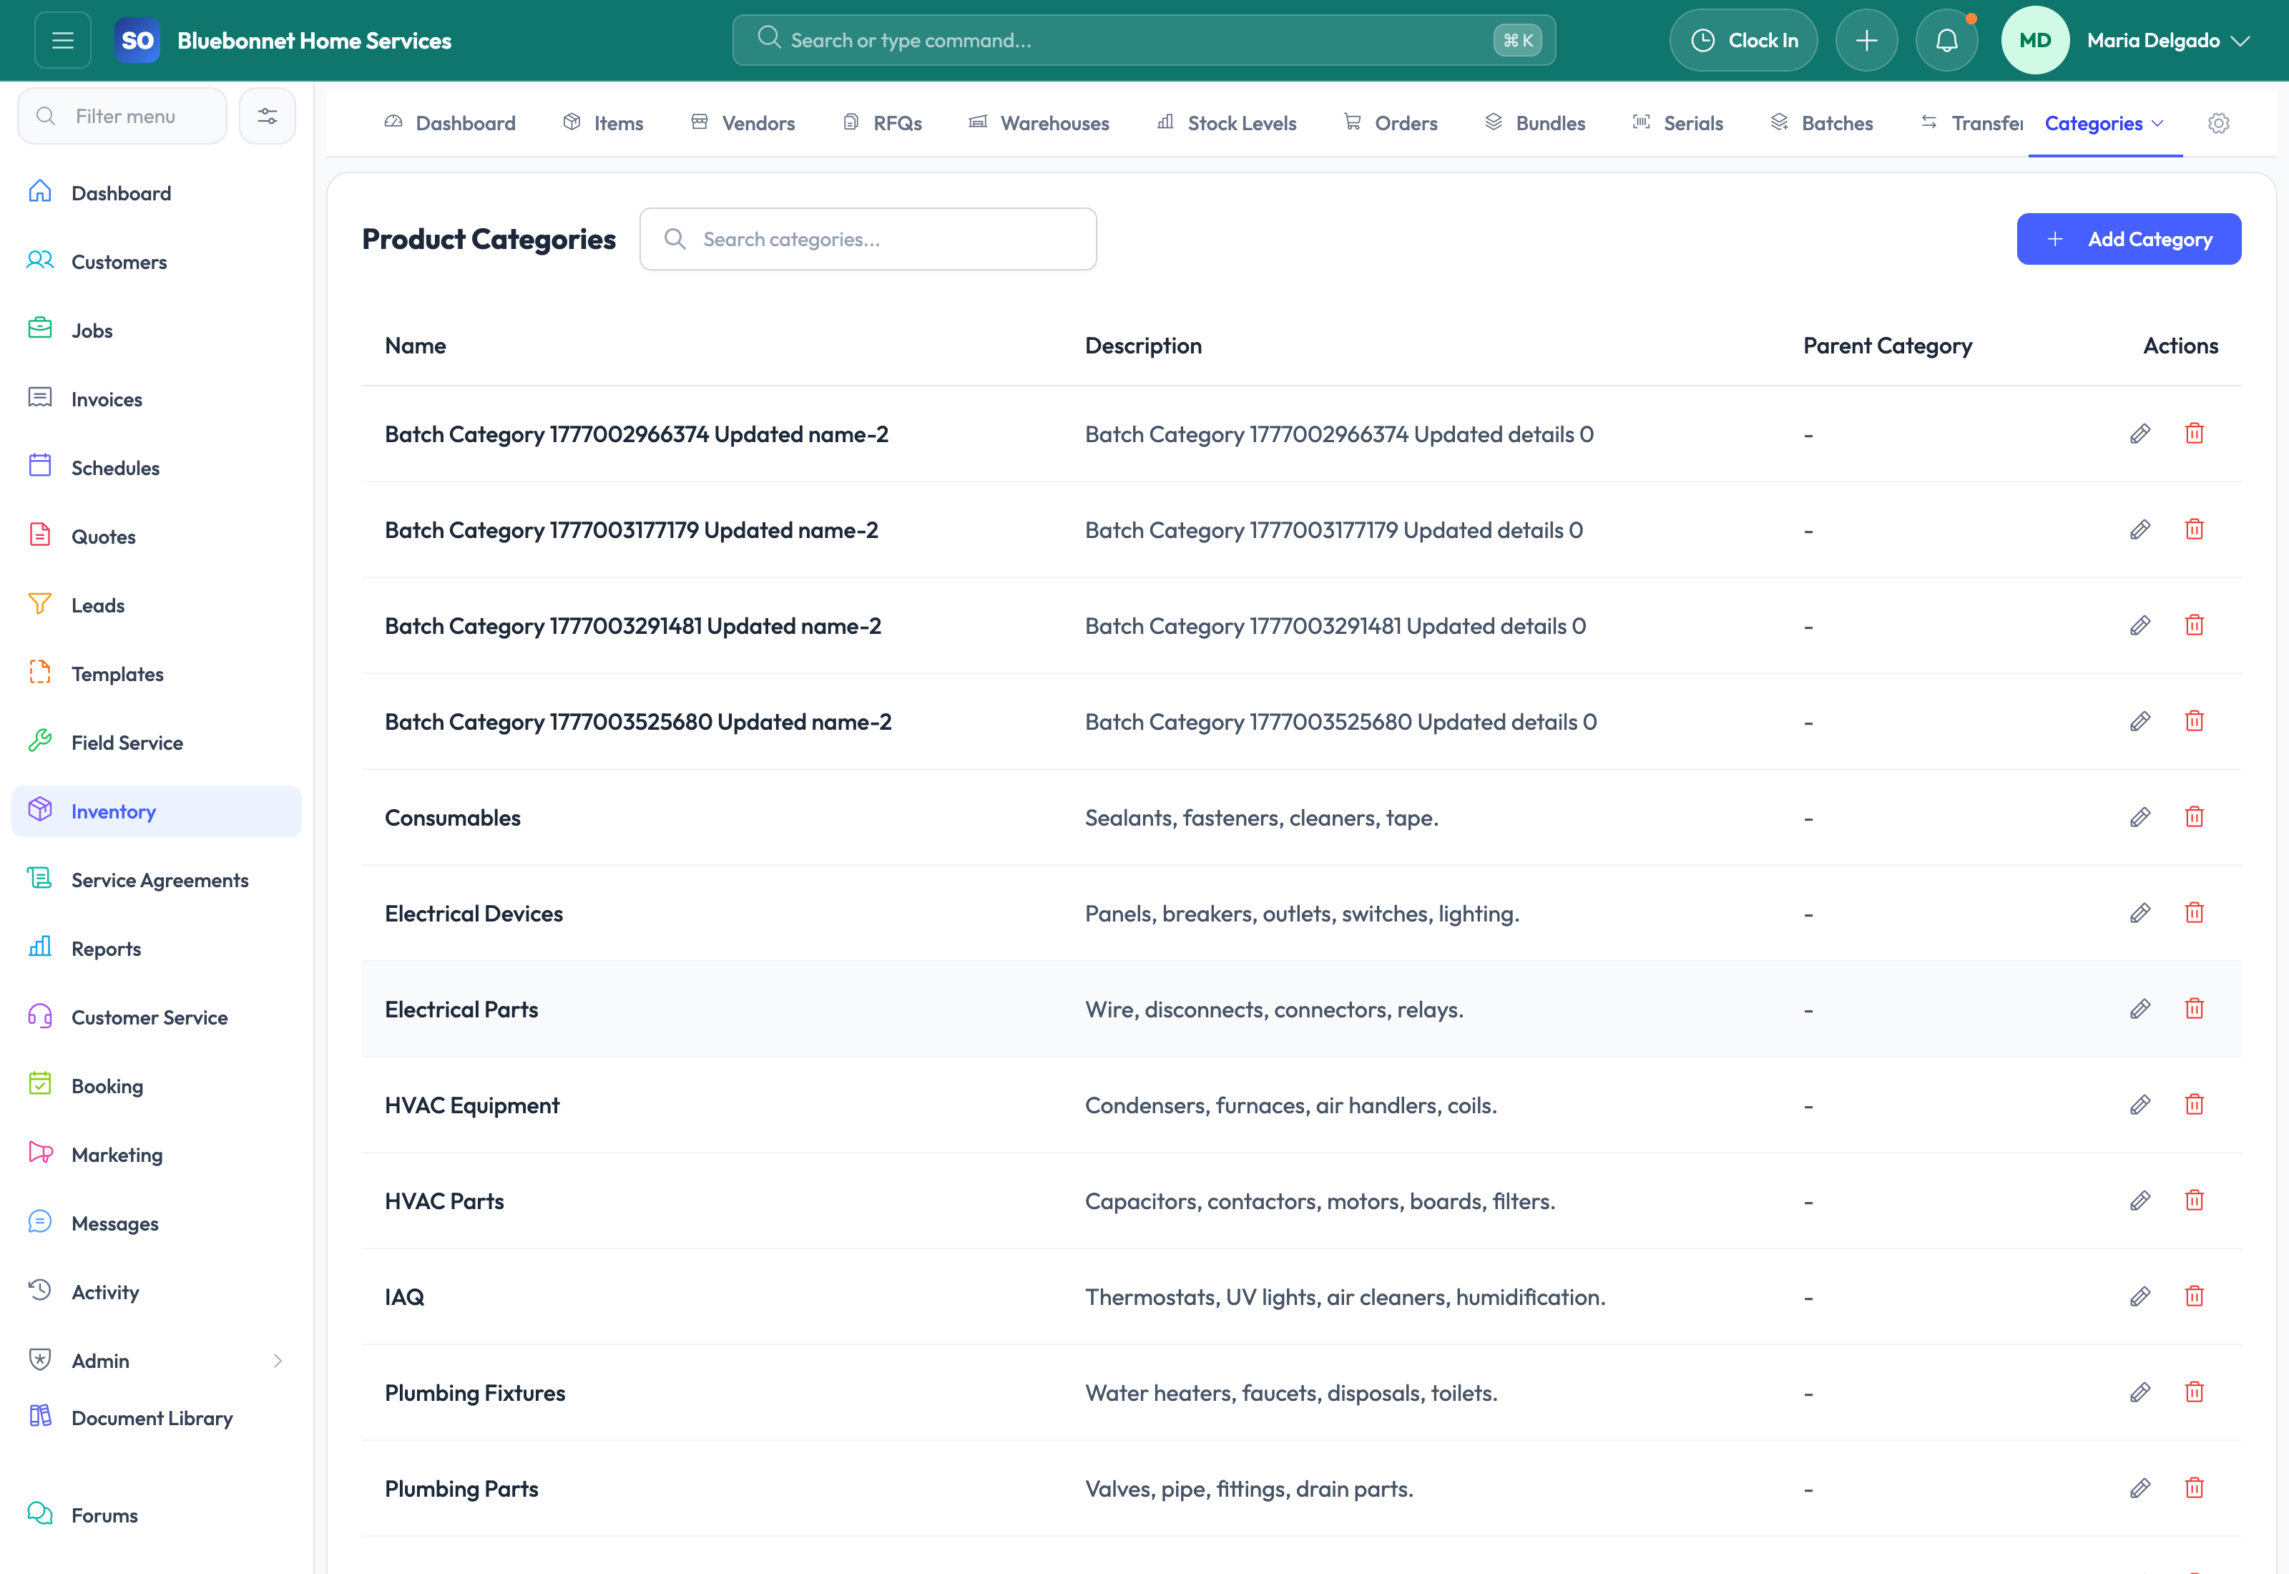Screen dimensions: 2289x1574
Task: Delete the Consumables category
Action: (2193, 818)
